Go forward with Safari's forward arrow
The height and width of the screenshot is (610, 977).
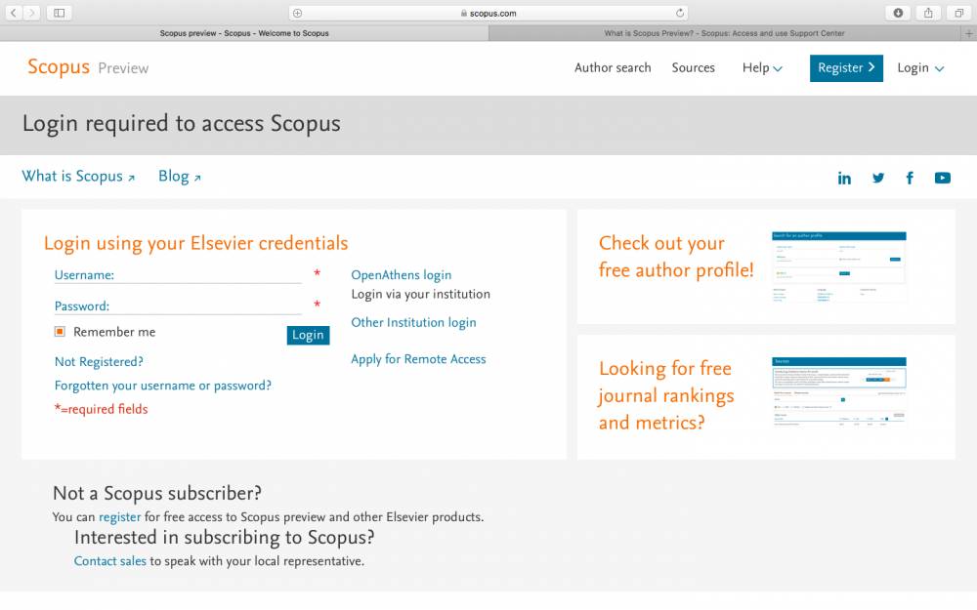coord(32,13)
